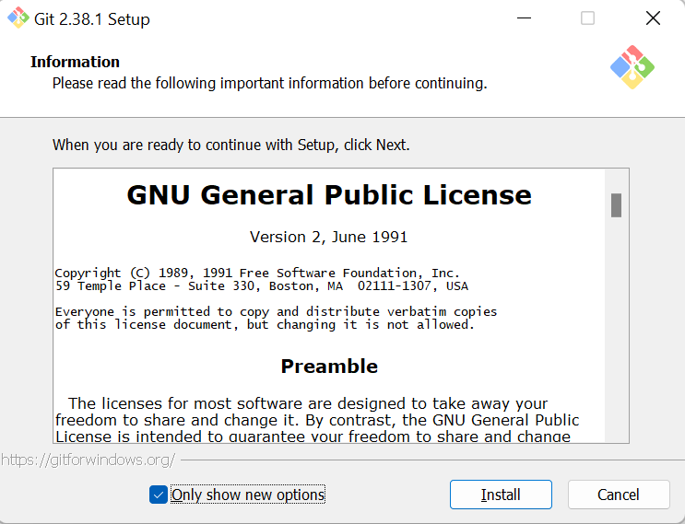
Task: Click the Version 2, June 1991 line
Action: click(x=329, y=237)
